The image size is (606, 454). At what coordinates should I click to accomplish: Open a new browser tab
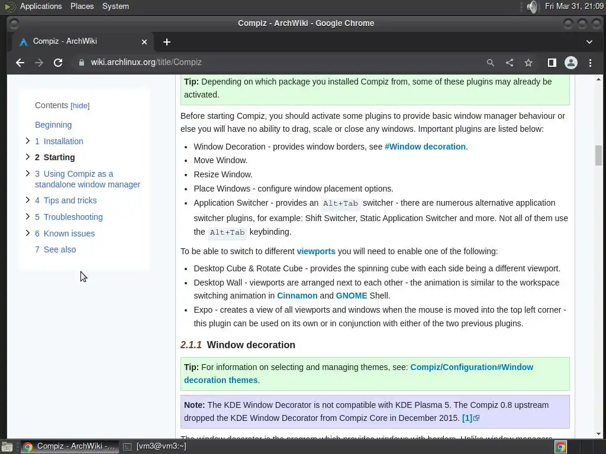pyautogui.click(x=166, y=42)
